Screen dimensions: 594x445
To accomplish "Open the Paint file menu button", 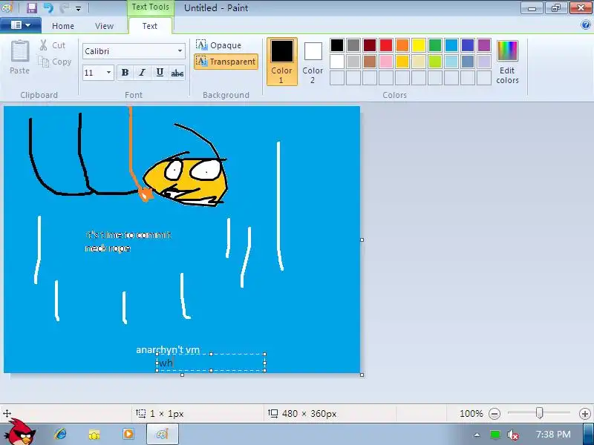I will [21, 25].
